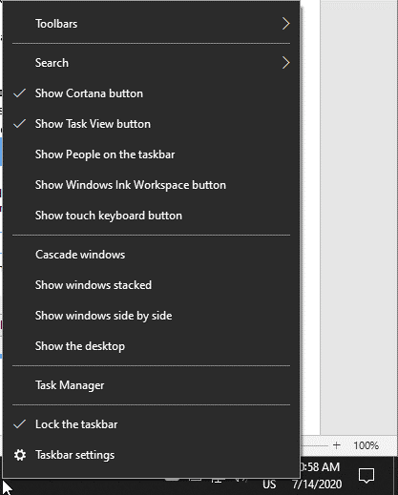This screenshot has width=398, height=495.
Task: Click the zoom in plus icon
Action: point(337,445)
